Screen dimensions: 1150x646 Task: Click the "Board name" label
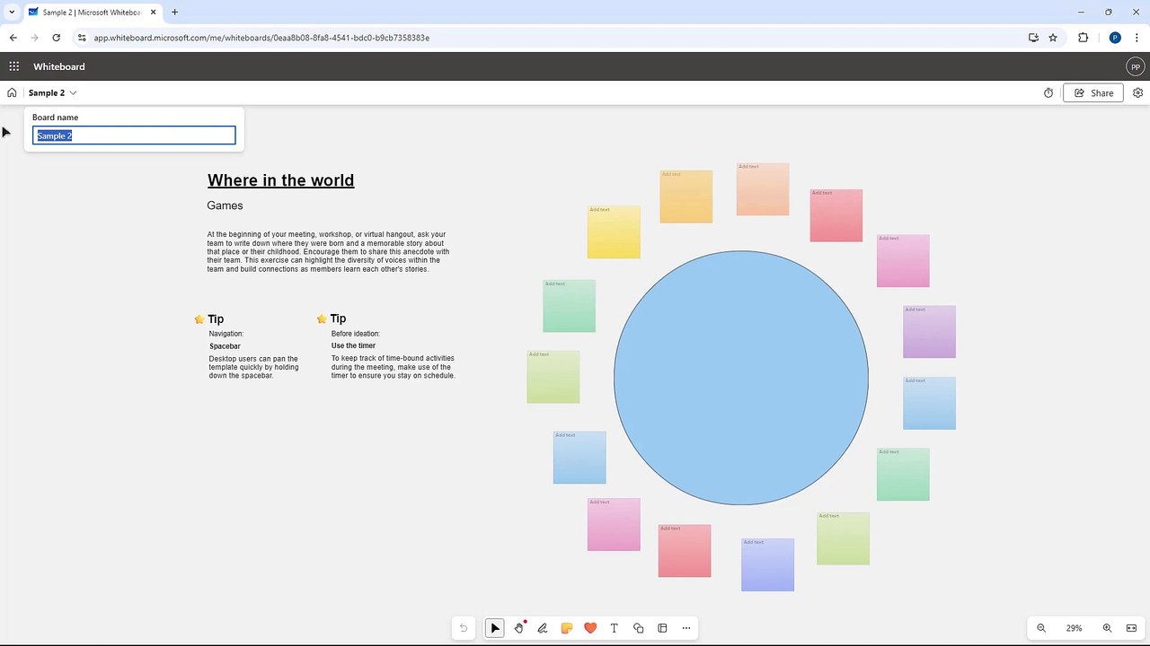(56, 118)
